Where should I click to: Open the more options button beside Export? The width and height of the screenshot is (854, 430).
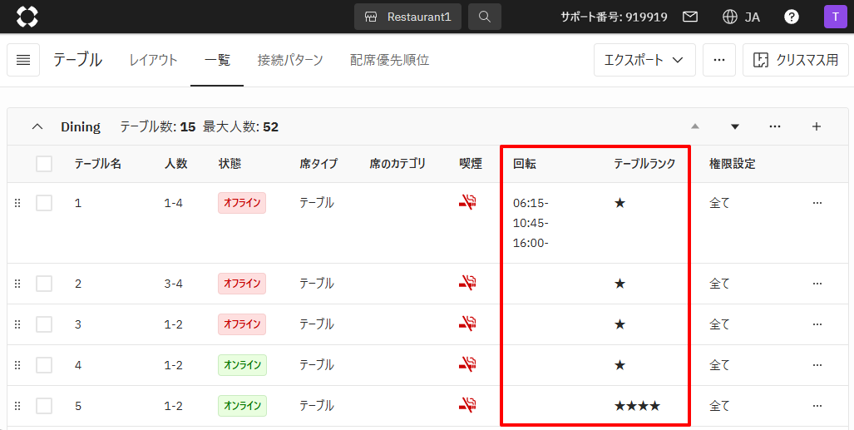click(x=719, y=60)
